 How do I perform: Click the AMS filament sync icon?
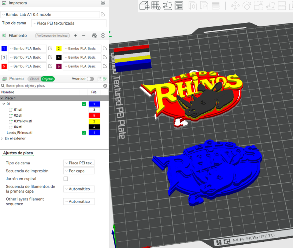pyautogui.click(x=94, y=35)
